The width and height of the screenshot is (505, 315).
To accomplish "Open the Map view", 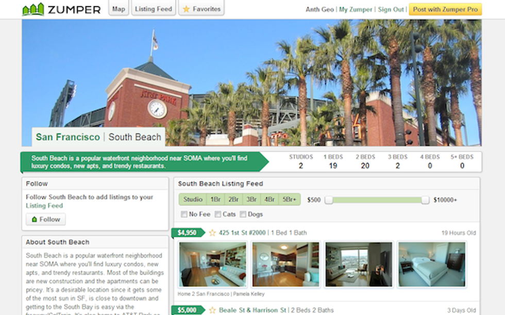I will [119, 9].
